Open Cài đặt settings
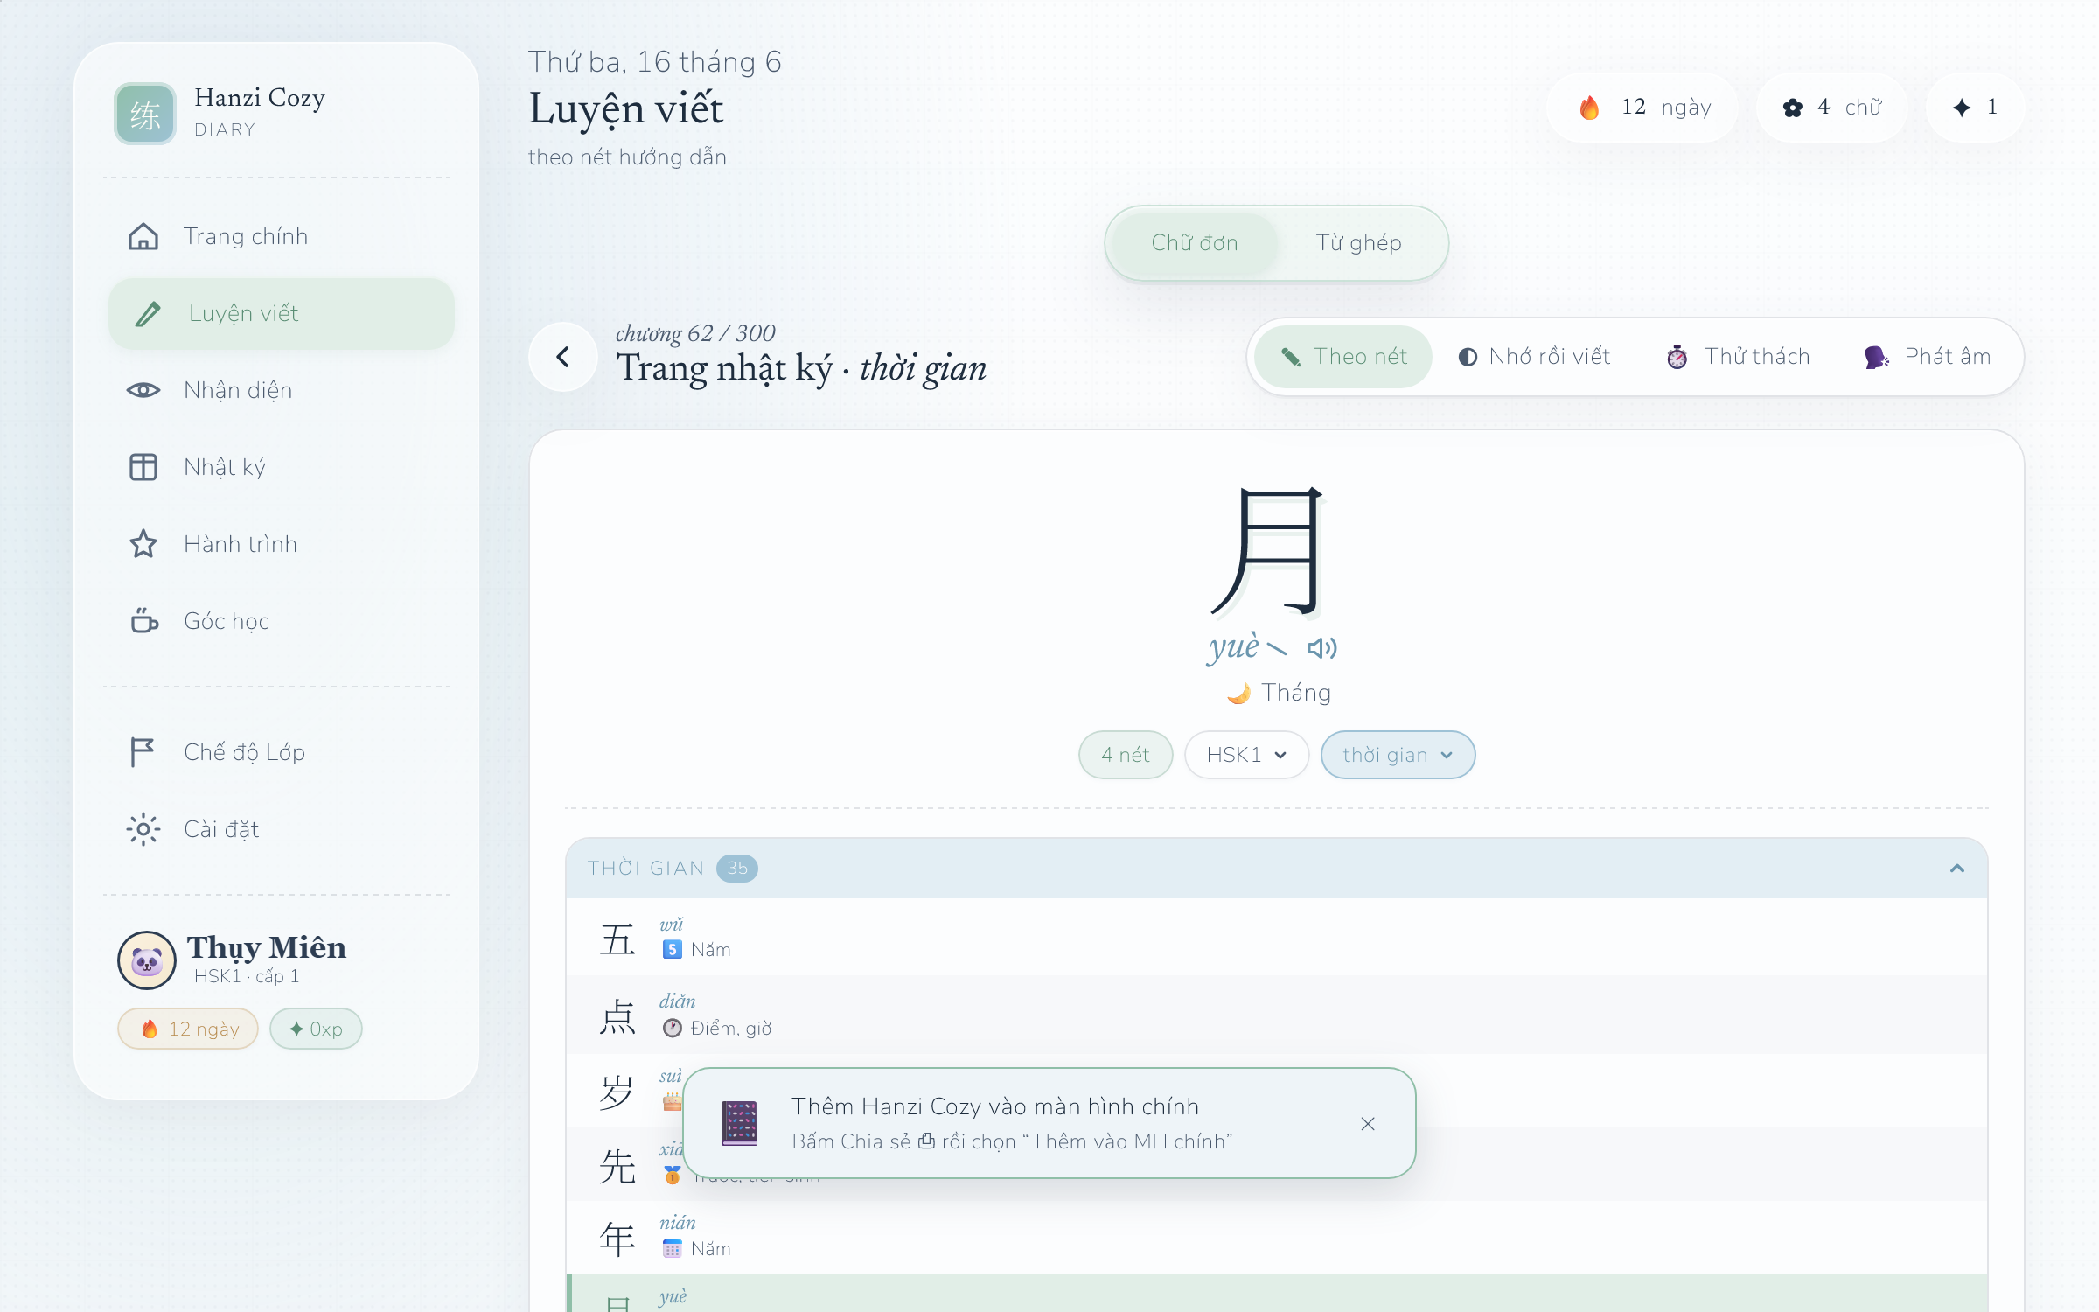 click(x=281, y=829)
